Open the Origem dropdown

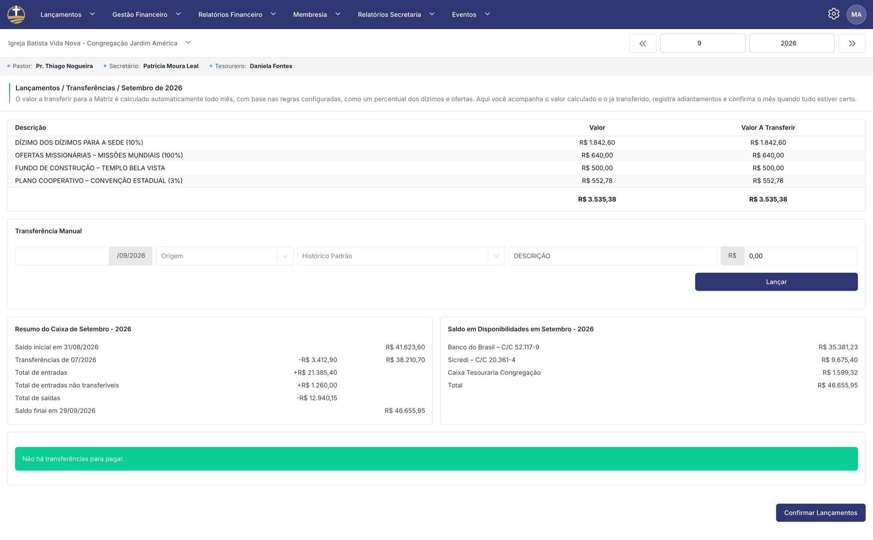225,256
